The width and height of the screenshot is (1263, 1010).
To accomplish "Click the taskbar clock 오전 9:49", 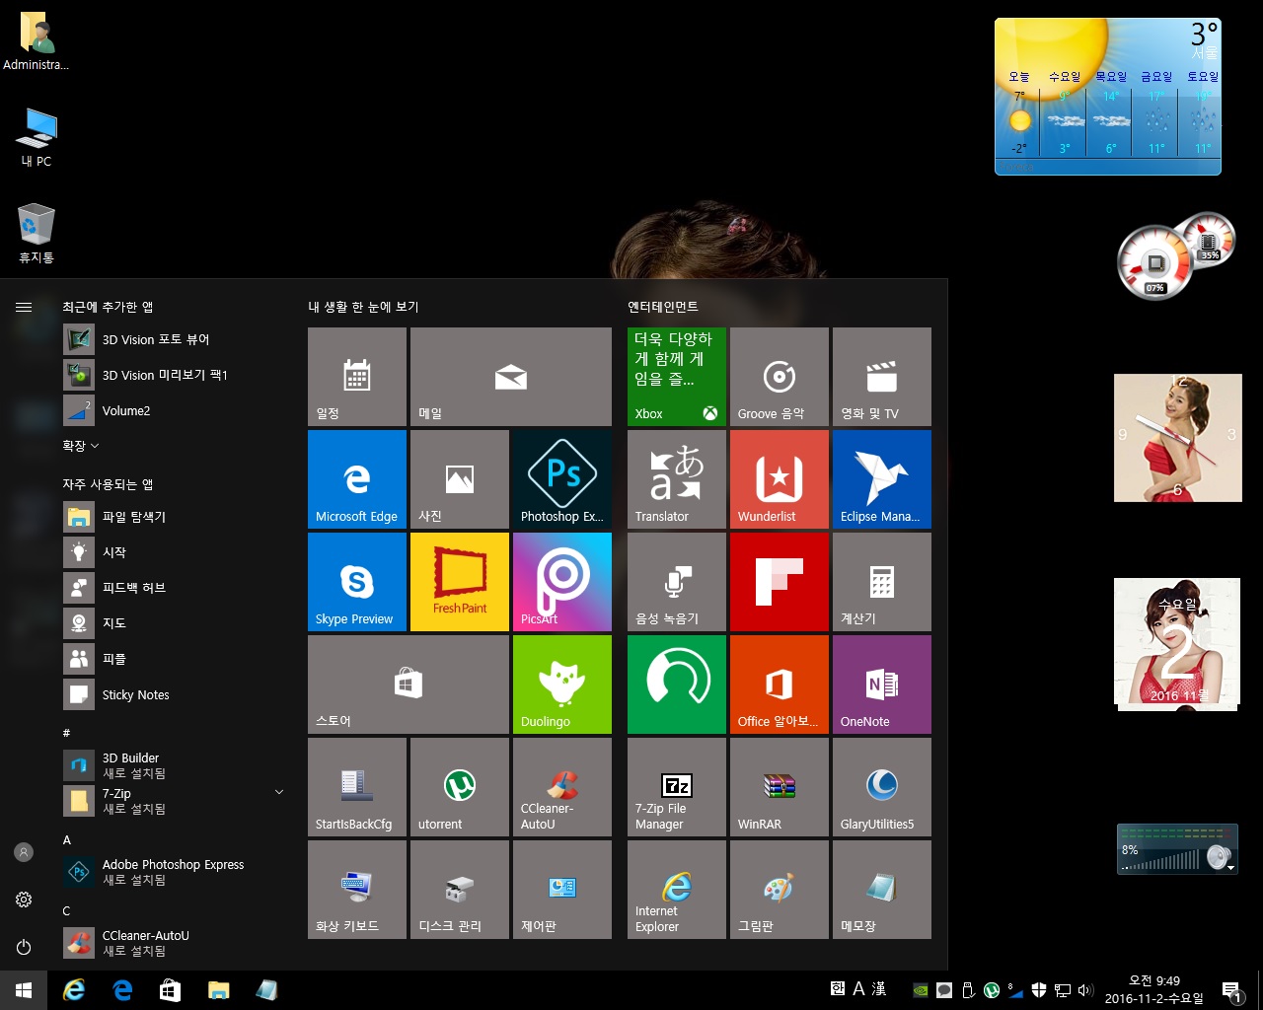I will 1153,990.
